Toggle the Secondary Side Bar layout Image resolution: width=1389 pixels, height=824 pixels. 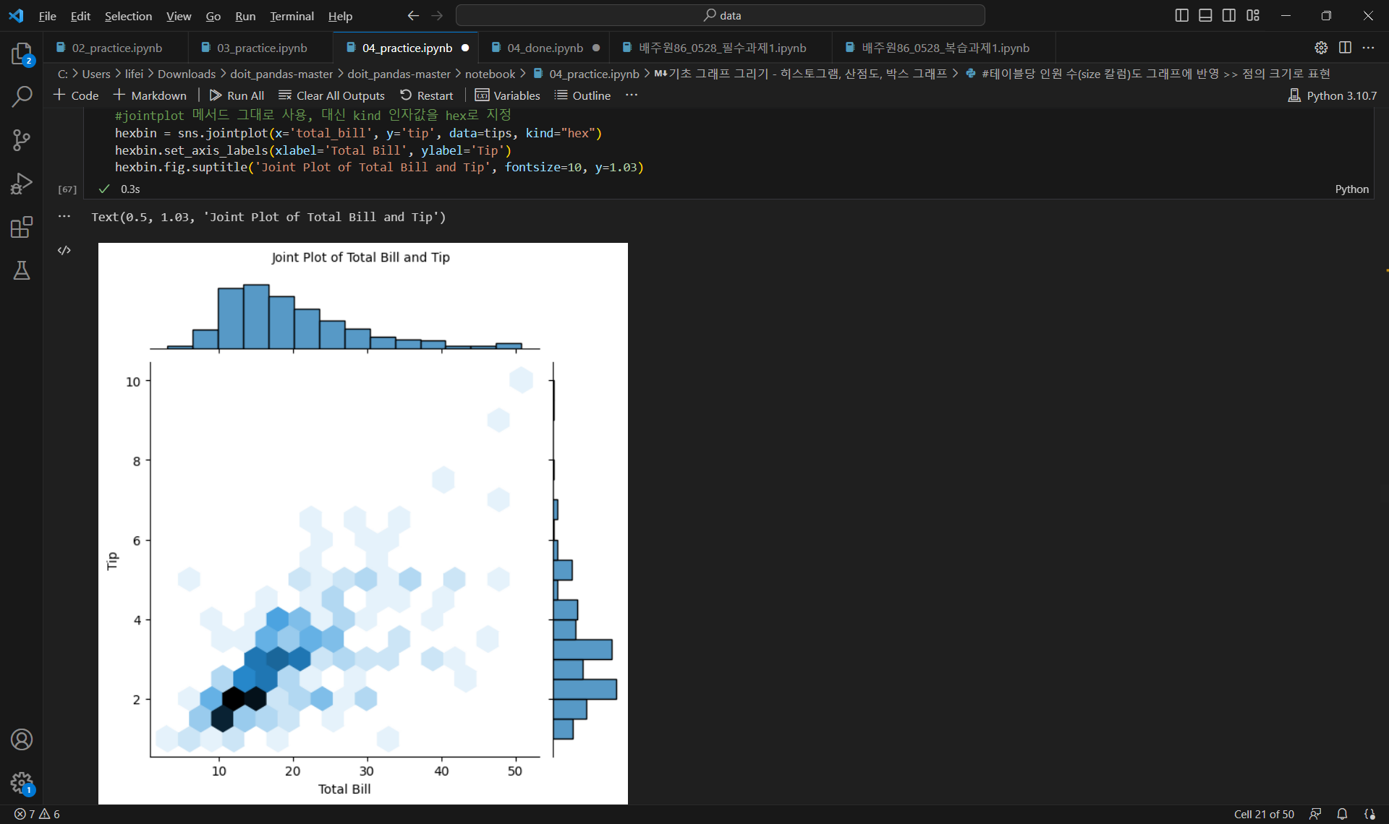tap(1229, 15)
